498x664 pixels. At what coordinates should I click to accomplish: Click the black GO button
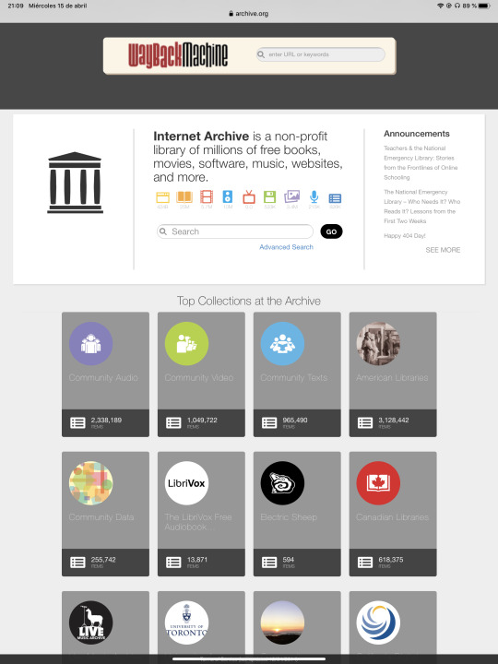(332, 231)
